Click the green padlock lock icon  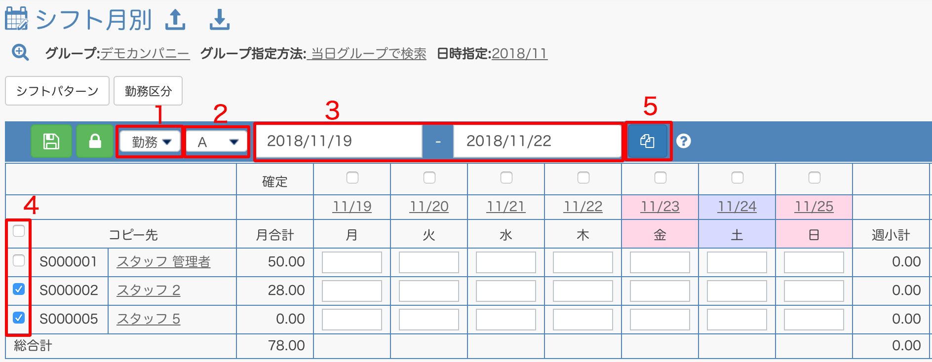point(95,141)
